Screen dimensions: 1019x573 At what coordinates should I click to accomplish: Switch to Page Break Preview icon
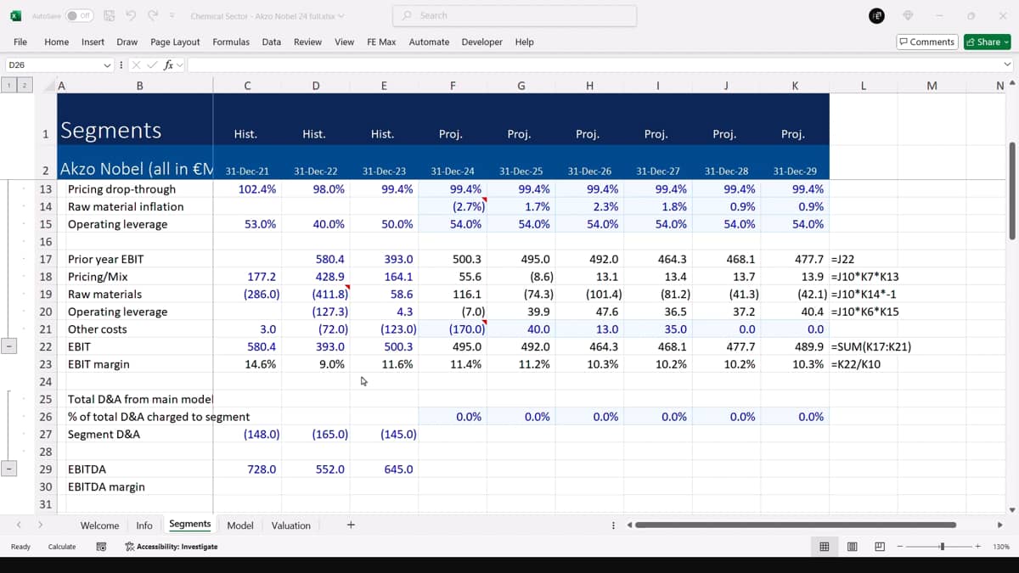coord(880,547)
